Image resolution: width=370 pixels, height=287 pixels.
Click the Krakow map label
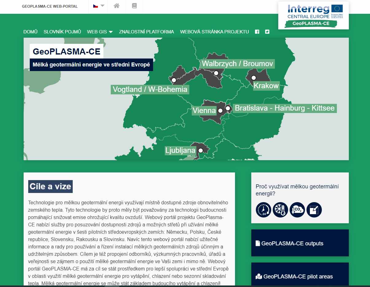click(266, 85)
